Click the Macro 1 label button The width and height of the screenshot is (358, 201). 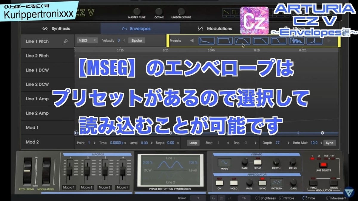point(69,187)
